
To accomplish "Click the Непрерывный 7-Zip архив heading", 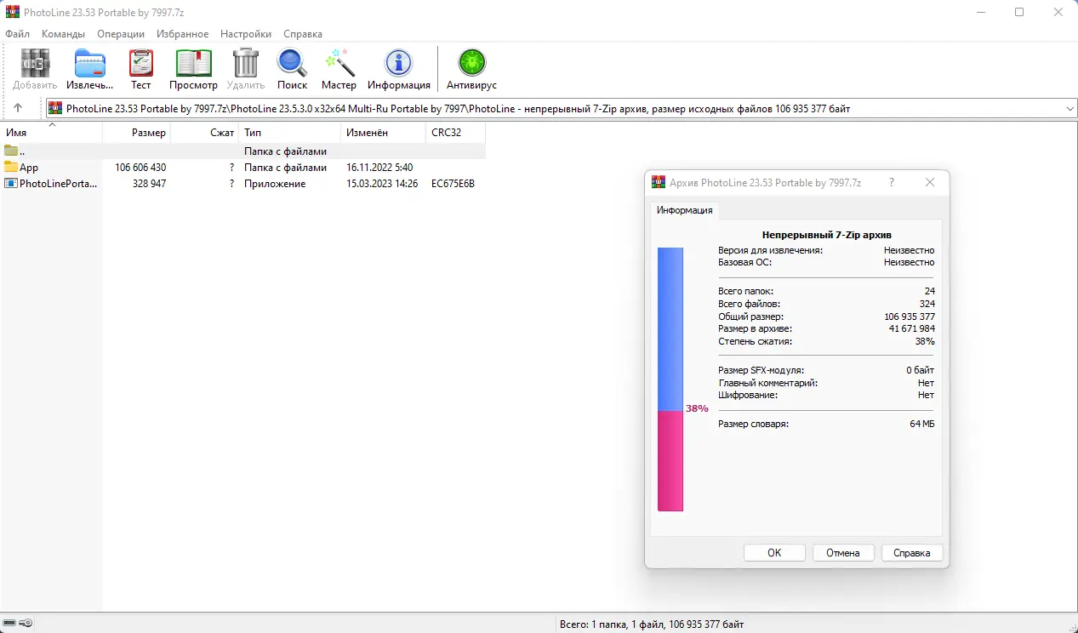I will coord(827,235).
